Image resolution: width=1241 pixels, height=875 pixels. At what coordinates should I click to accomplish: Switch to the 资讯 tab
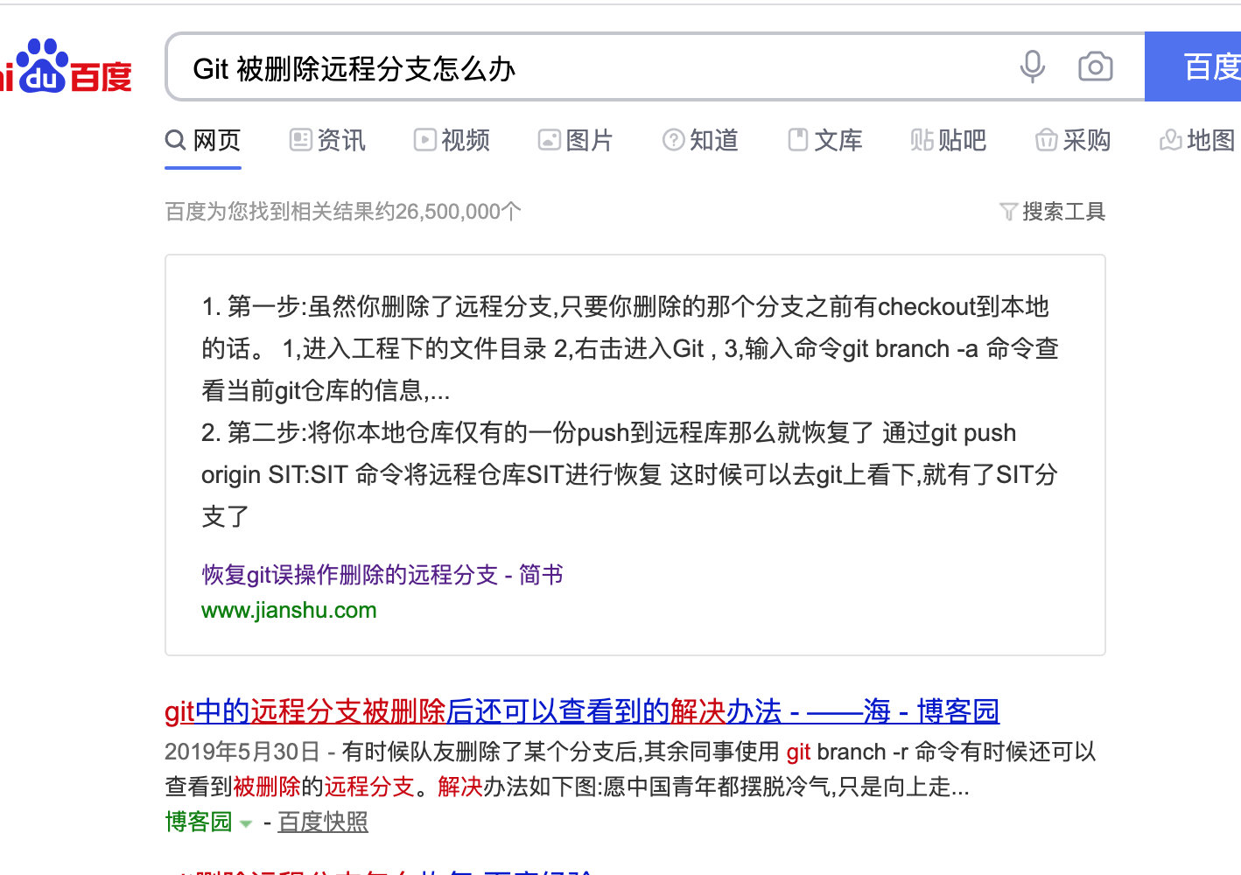(x=327, y=140)
